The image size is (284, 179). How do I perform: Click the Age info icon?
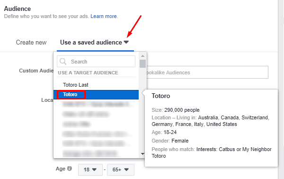tap(70, 169)
